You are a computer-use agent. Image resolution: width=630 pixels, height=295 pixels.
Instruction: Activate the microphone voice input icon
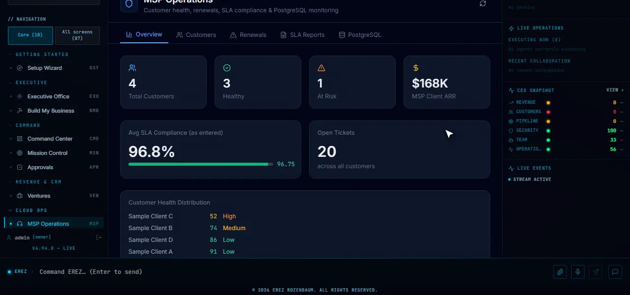578,272
